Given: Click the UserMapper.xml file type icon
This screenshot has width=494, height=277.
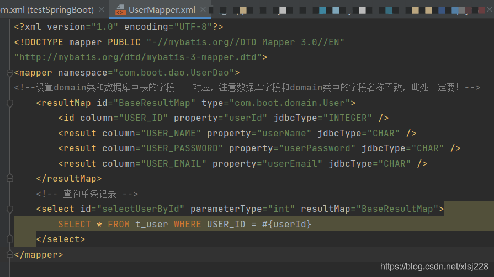Looking at the screenshot, I should [x=120, y=10].
